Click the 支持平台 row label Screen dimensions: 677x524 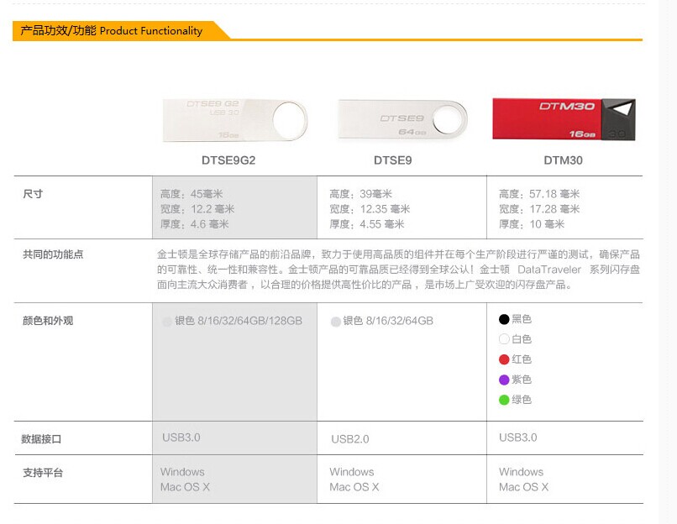(43, 473)
